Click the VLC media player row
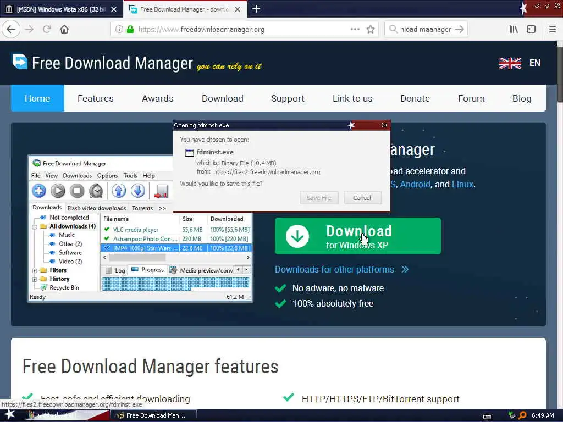 tap(176, 230)
